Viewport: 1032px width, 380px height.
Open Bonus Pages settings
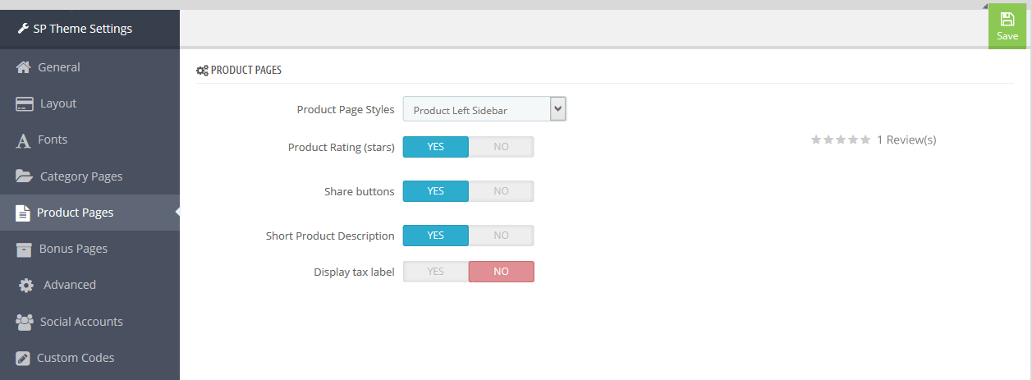coord(89,249)
